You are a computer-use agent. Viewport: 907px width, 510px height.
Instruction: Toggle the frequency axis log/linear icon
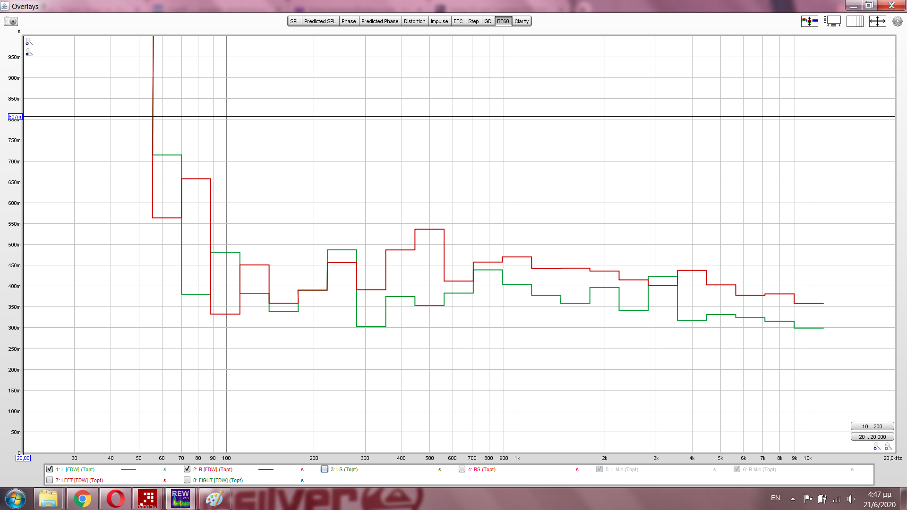coord(855,21)
